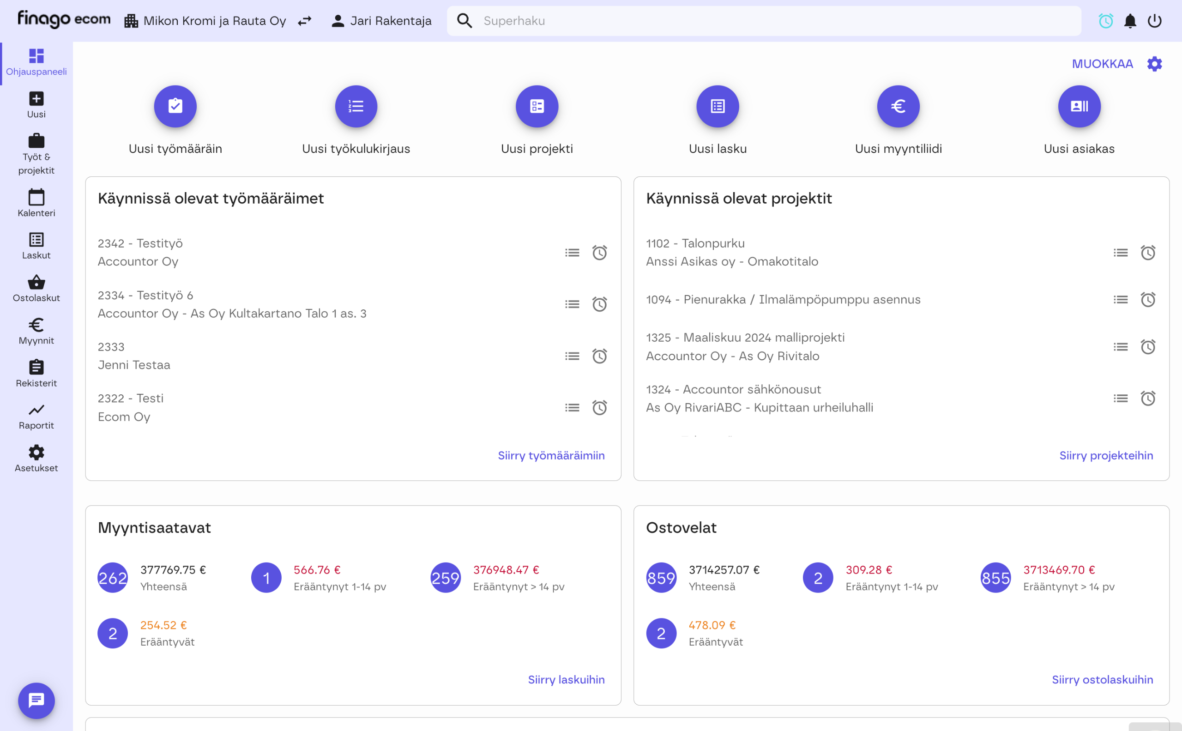Open Jari Rakentaja user menu
Viewport: 1182px width, 731px height.
point(381,21)
